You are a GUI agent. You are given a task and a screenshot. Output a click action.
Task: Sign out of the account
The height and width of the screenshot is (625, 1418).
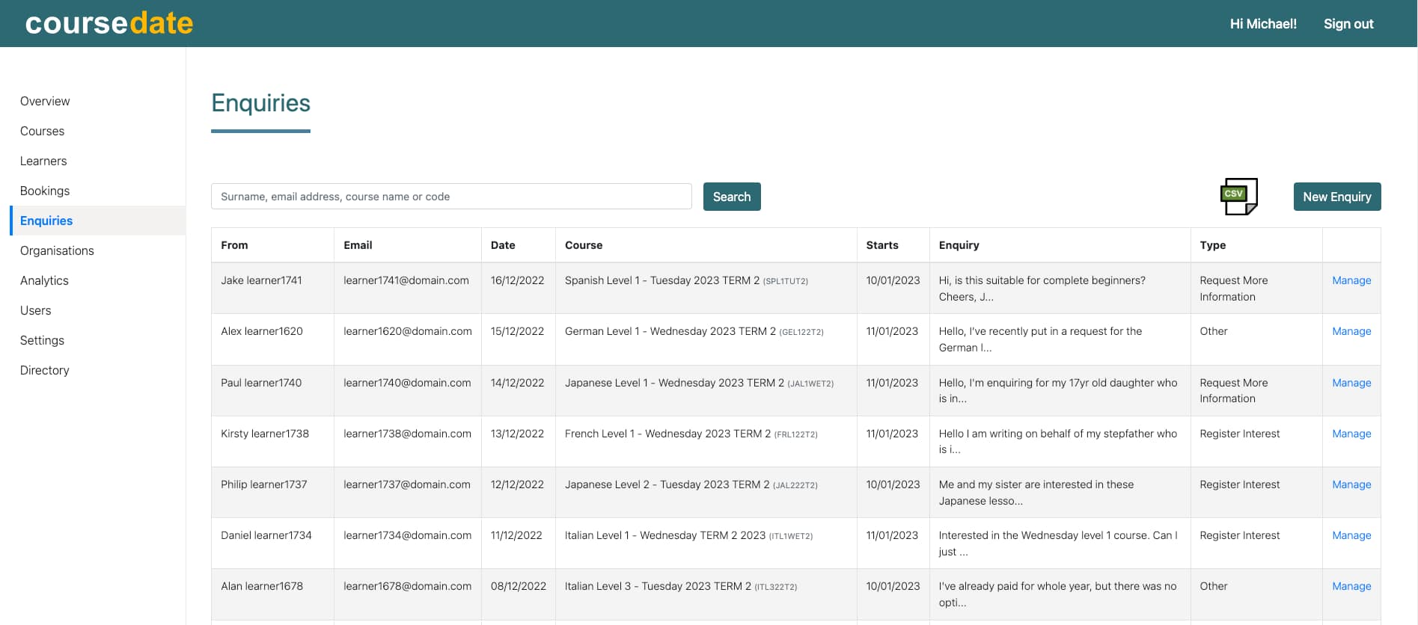1348,24
